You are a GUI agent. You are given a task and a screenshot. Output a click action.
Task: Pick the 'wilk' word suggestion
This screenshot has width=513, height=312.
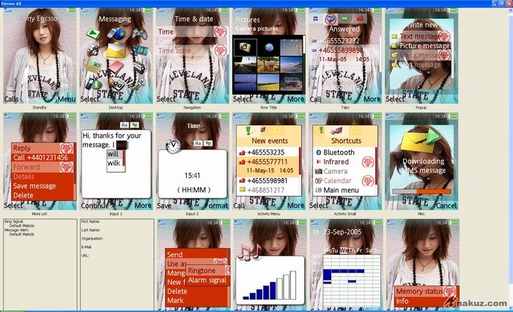pos(114,163)
